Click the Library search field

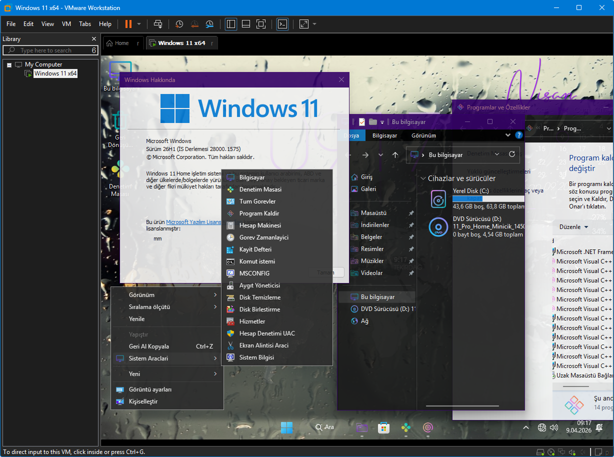coord(50,50)
